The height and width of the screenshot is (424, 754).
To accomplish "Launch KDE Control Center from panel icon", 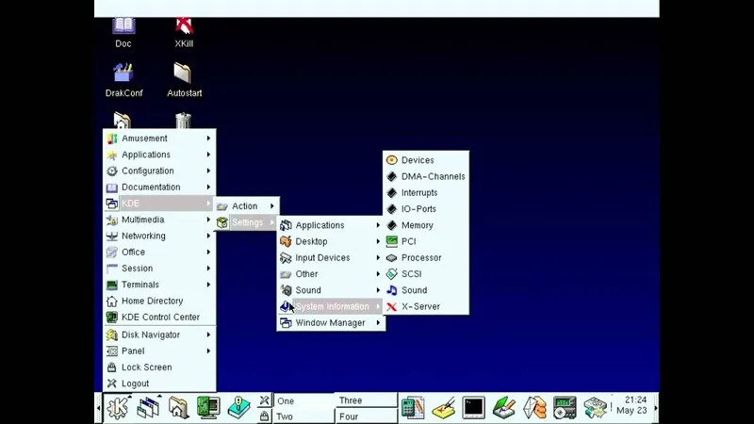I will pyautogui.click(x=208, y=408).
